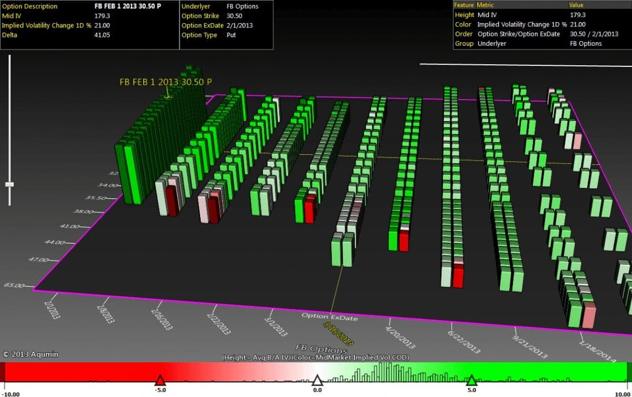Click the green triangle marker at 5.0
632x397 pixels.
point(471,380)
